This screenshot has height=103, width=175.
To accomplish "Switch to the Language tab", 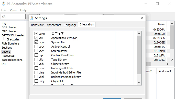I will 70,25.
